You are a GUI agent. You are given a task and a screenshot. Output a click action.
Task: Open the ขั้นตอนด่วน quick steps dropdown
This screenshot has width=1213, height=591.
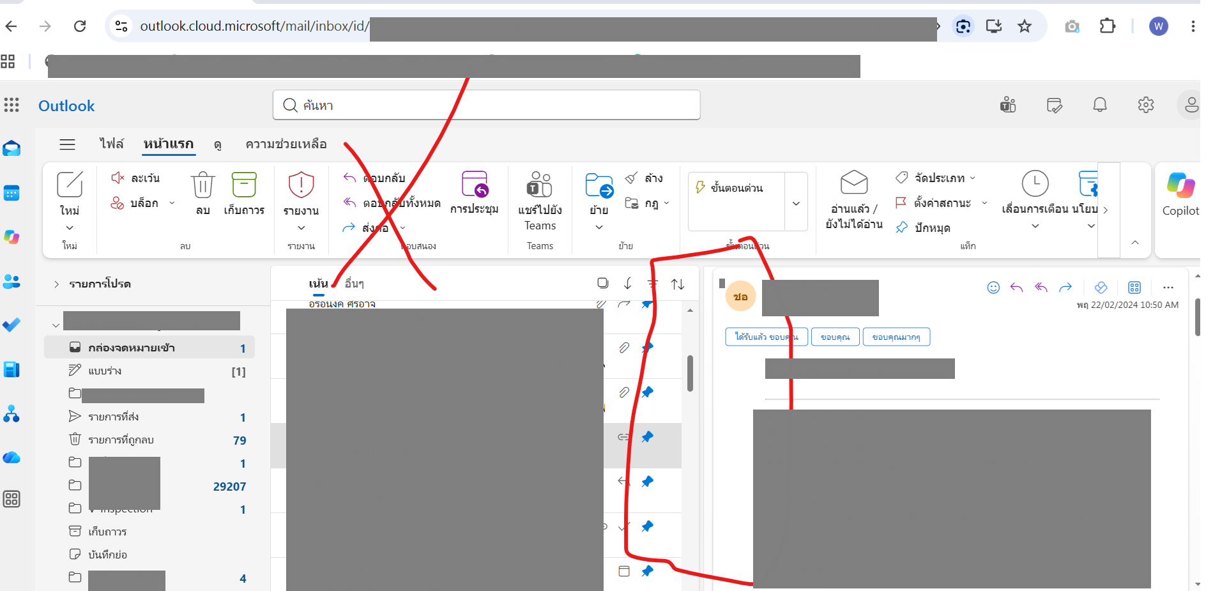click(796, 203)
